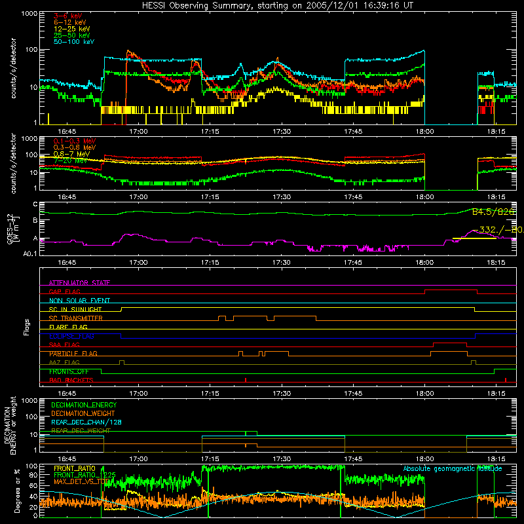524x524 pixels.
Task: Select the FRONTS_OFF flag label
Action: (69, 371)
